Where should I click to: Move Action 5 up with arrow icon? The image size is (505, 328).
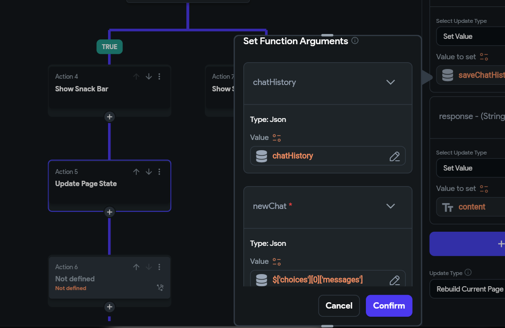[136, 172]
